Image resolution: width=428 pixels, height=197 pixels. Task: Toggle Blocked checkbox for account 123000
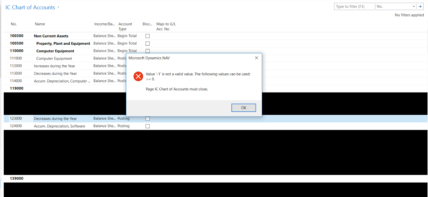(147, 119)
